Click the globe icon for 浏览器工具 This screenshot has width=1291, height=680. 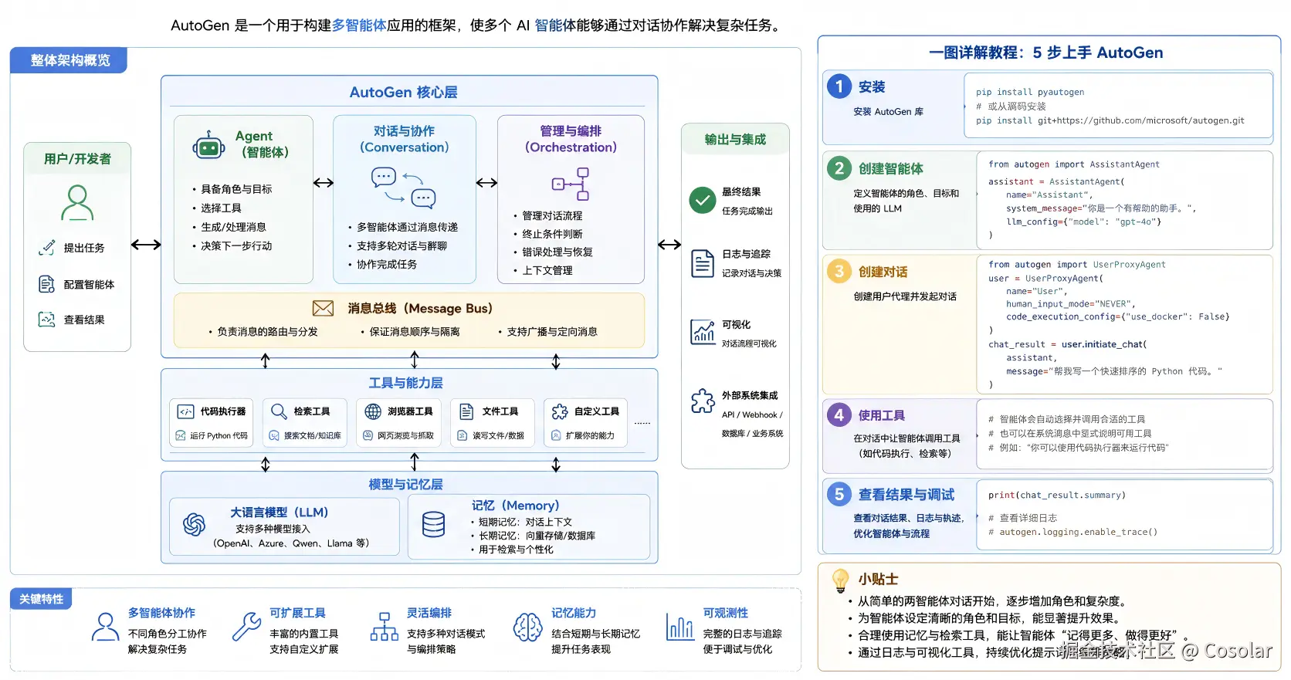pos(373,411)
